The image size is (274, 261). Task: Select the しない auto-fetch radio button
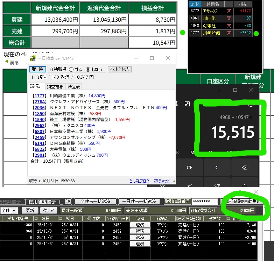88,69
